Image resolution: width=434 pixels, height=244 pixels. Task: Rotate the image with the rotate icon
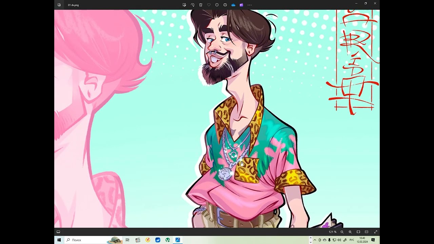pyautogui.click(x=193, y=5)
